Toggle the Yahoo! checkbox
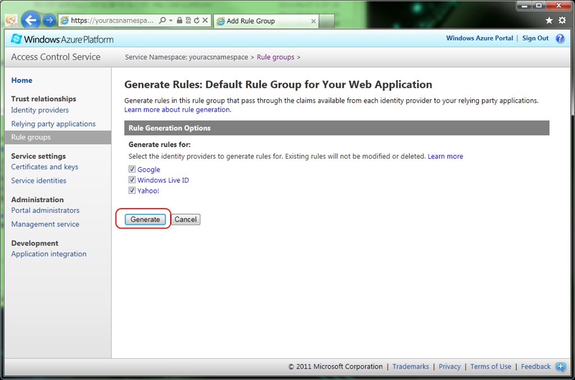The width and height of the screenshot is (575, 380). 132,191
